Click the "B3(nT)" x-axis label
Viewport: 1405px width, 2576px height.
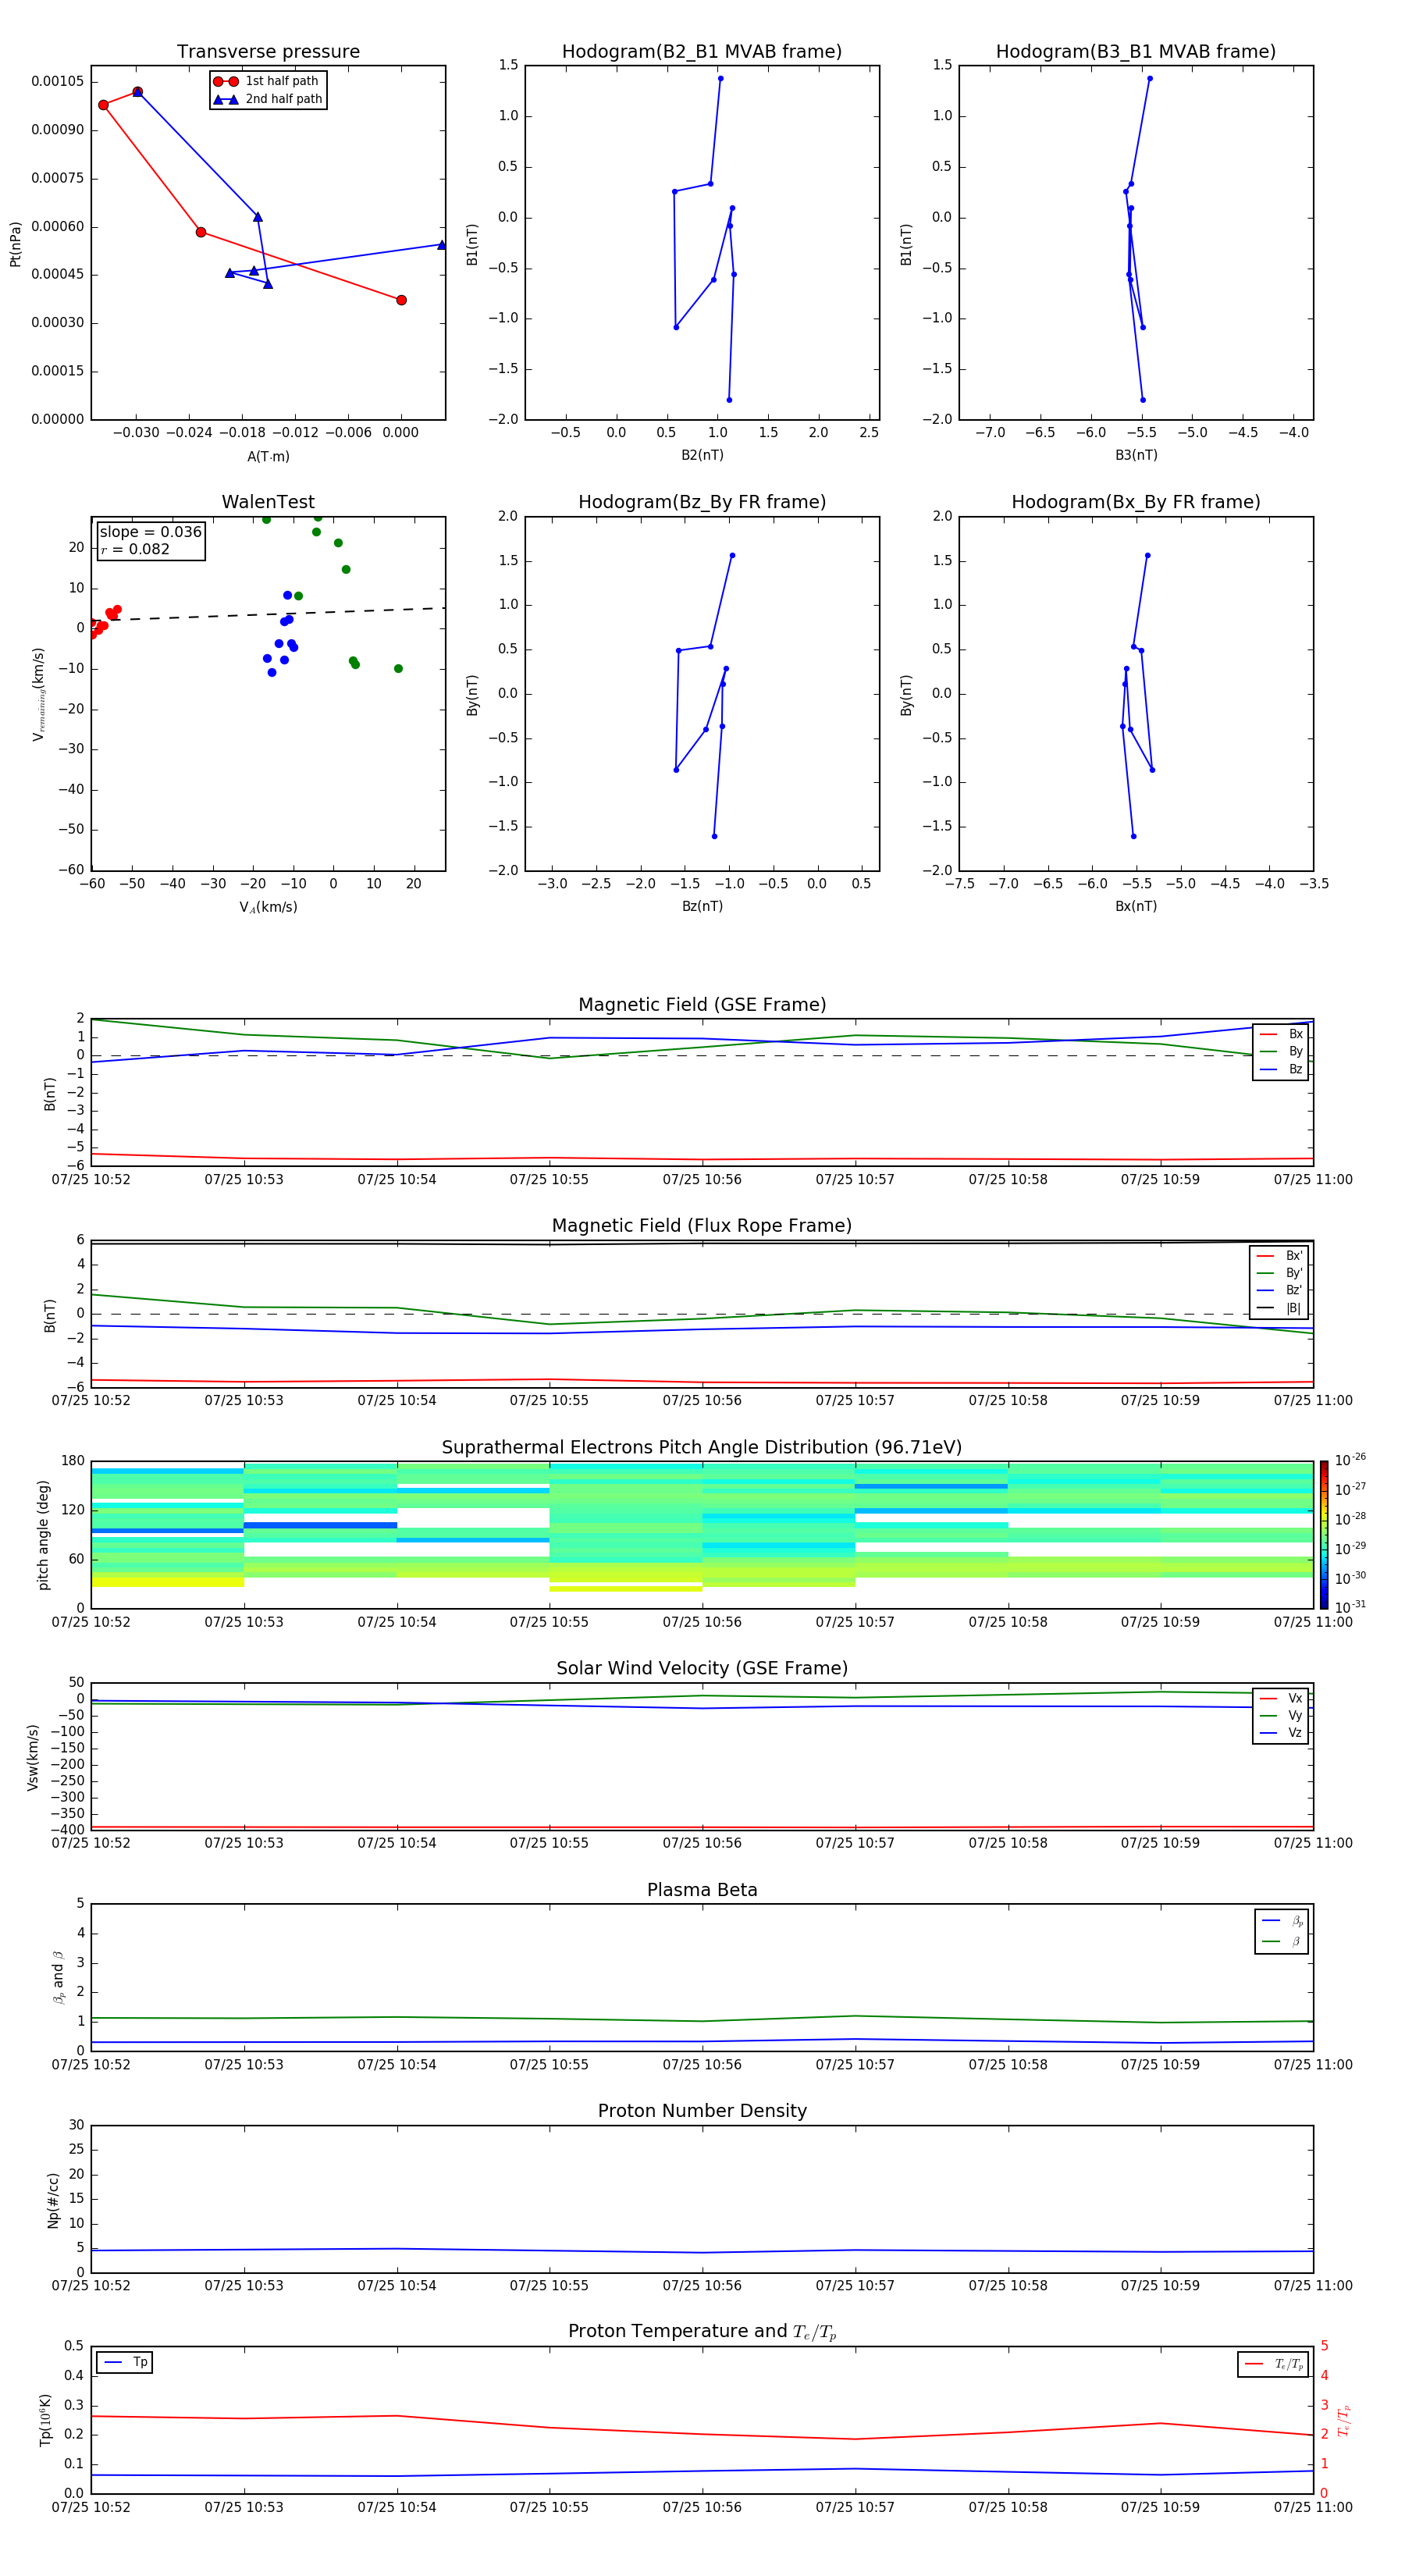(1136, 455)
